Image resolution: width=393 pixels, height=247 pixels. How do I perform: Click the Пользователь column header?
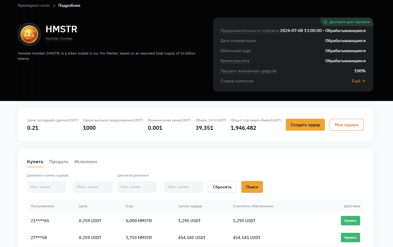point(42,206)
